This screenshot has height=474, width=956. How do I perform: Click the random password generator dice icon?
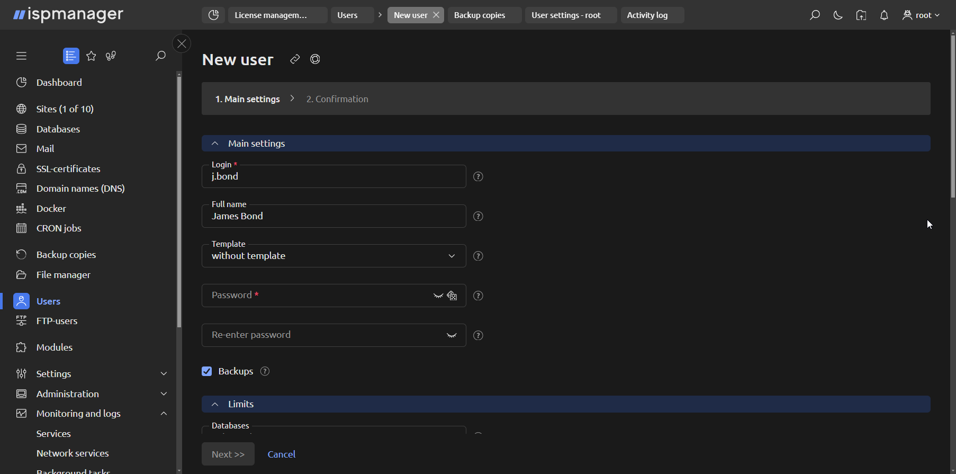click(x=452, y=296)
